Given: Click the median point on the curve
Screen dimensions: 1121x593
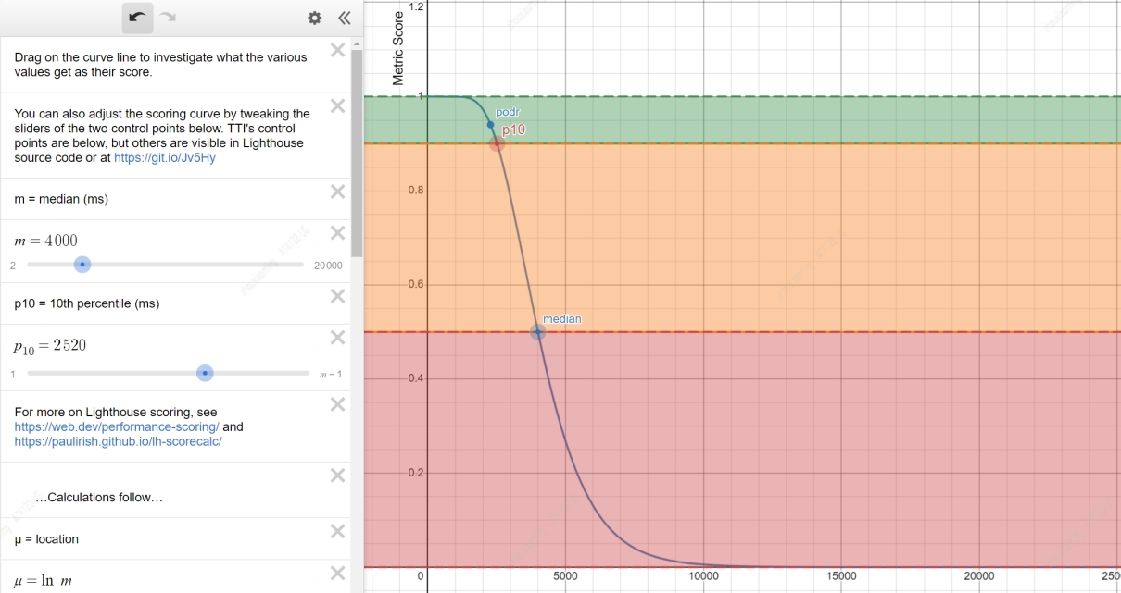Looking at the screenshot, I should (x=537, y=332).
